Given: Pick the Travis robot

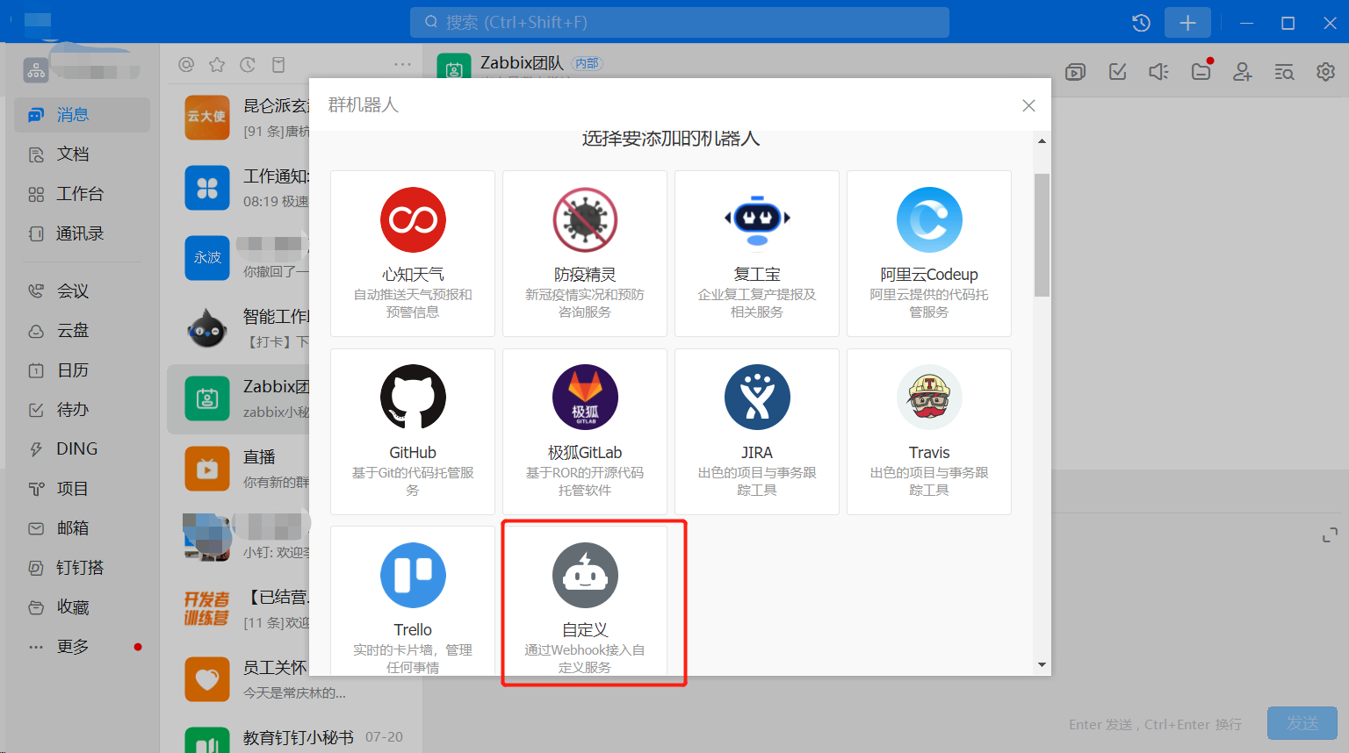Looking at the screenshot, I should click(x=929, y=432).
